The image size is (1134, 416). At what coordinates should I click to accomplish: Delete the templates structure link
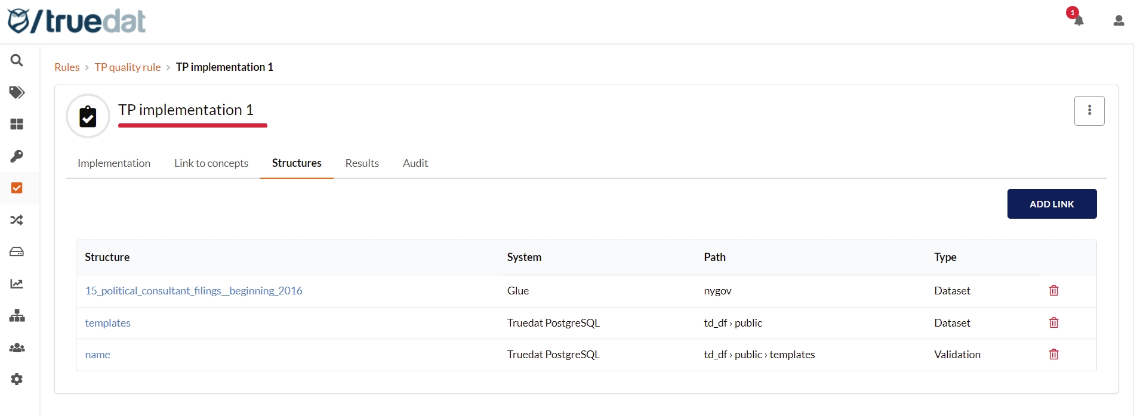(x=1053, y=322)
